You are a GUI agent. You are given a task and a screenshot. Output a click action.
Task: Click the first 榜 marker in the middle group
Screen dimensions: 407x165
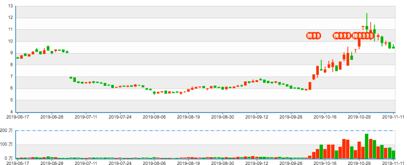(336, 35)
